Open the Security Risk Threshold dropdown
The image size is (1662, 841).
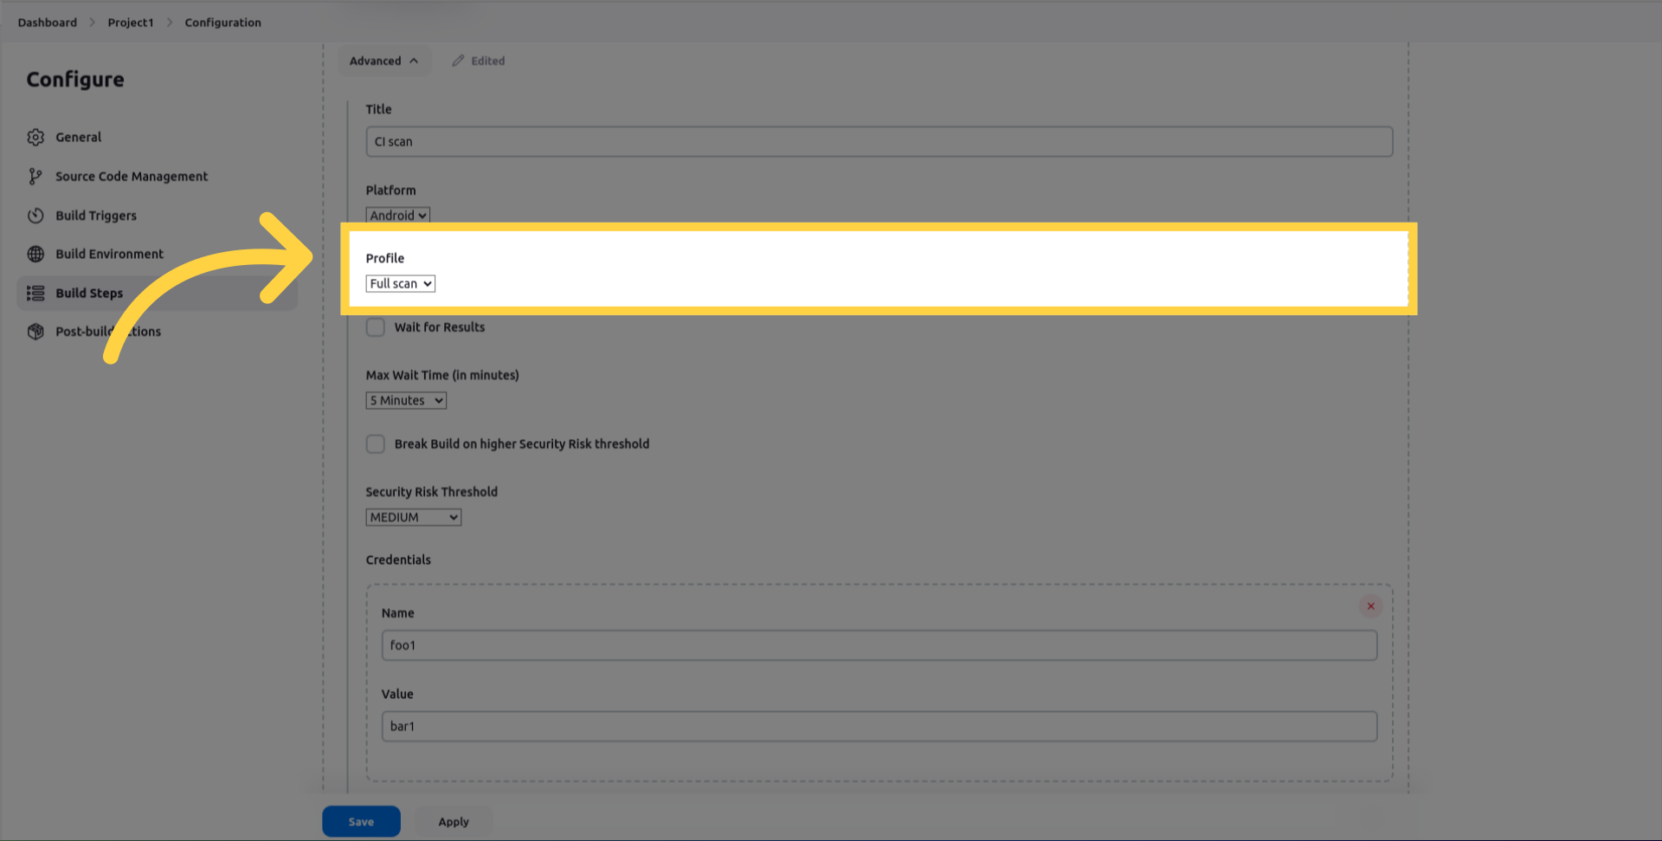413,518
